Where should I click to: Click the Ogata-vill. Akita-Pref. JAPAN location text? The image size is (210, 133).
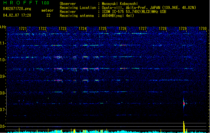tap(149, 8)
